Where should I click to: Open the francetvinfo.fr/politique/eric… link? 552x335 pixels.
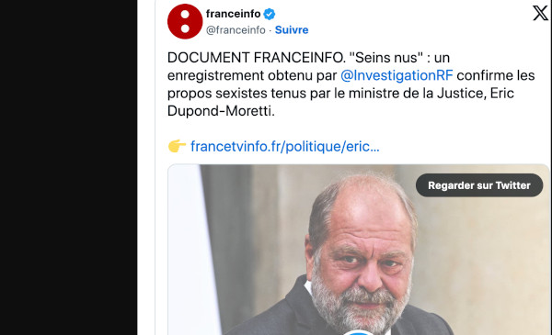point(285,147)
